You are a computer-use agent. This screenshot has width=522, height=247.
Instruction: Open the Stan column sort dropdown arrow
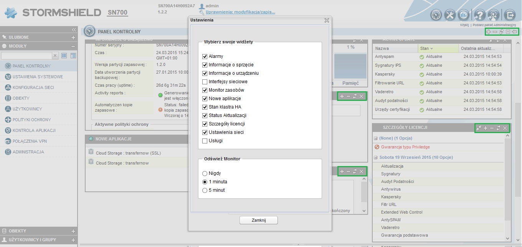(431, 49)
